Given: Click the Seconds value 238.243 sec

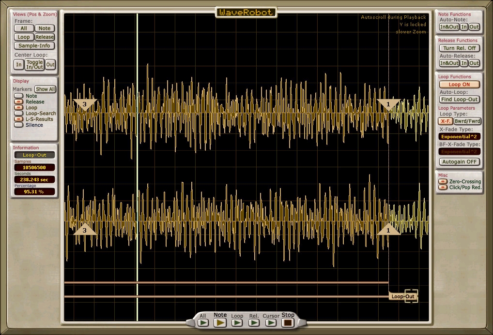Looking at the screenshot, I should (x=34, y=180).
